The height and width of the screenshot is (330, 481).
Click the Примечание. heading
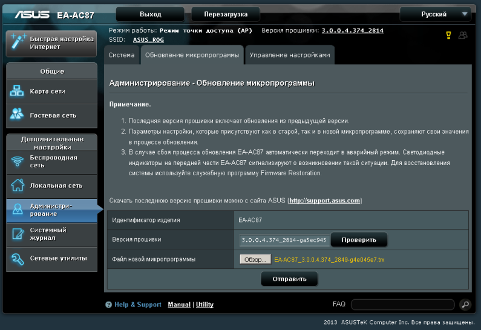130,104
